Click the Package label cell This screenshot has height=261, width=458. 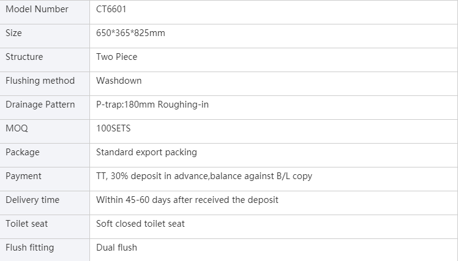45,155
